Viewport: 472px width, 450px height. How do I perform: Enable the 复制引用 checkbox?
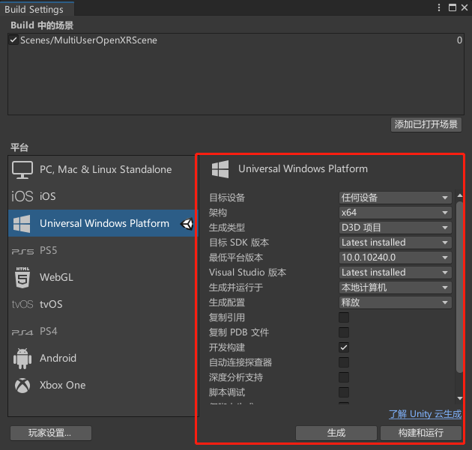(x=344, y=317)
